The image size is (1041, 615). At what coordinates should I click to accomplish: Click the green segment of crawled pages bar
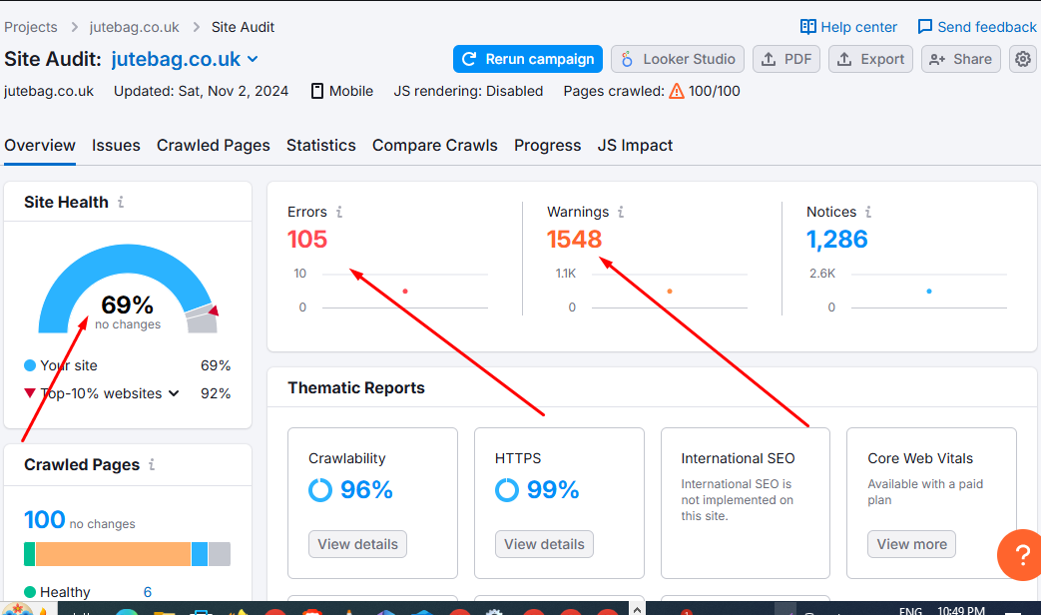29,554
